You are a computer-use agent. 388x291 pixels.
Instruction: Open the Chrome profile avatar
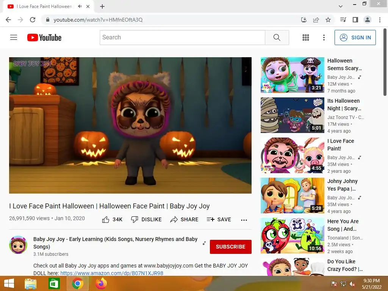pos(368,20)
